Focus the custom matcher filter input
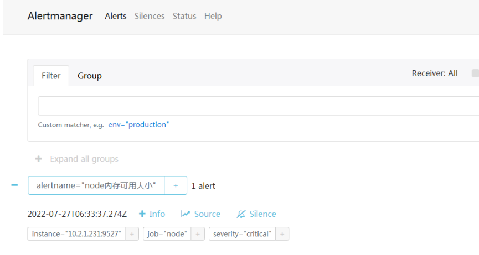Image resolution: width=479 pixels, height=255 pixels. pyautogui.click(x=259, y=106)
